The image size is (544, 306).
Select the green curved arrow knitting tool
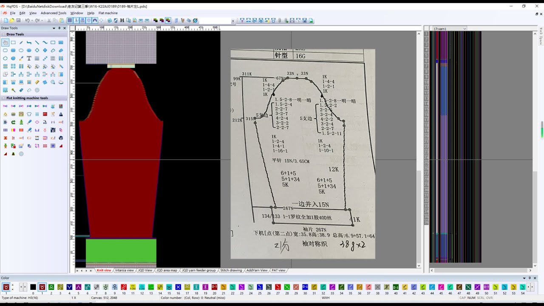pos(13,122)
